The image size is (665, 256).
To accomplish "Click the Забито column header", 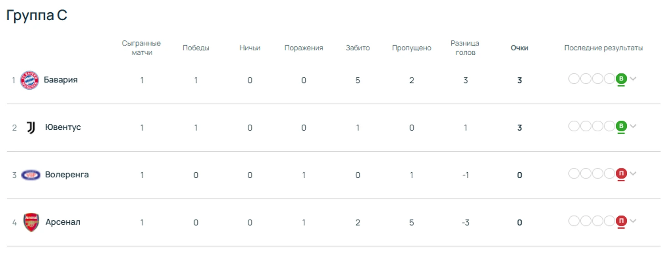I will click(358, 48).
